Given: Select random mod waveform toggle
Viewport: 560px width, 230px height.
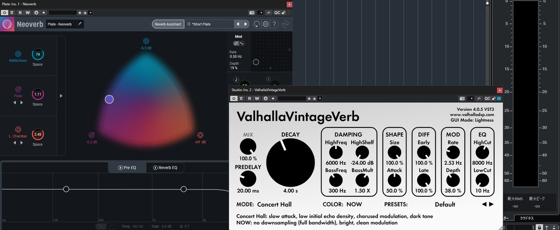Looking at the screenshot, I should point(236,43).
